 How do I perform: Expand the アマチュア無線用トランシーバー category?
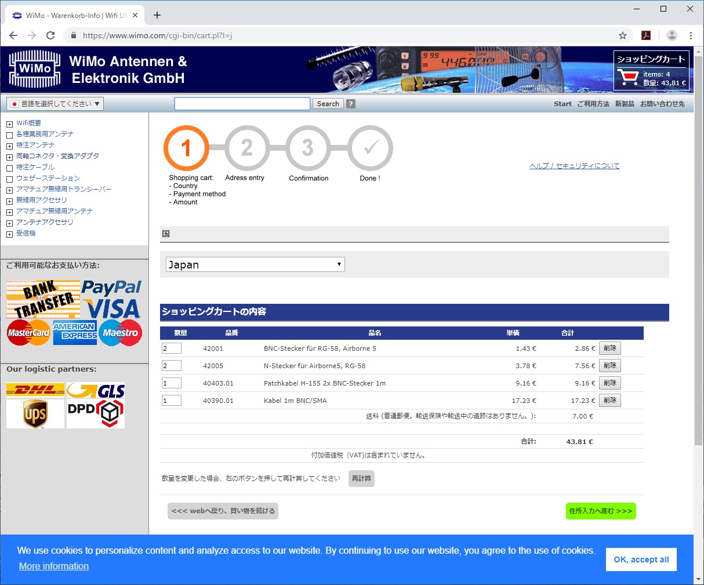[9, 190]
